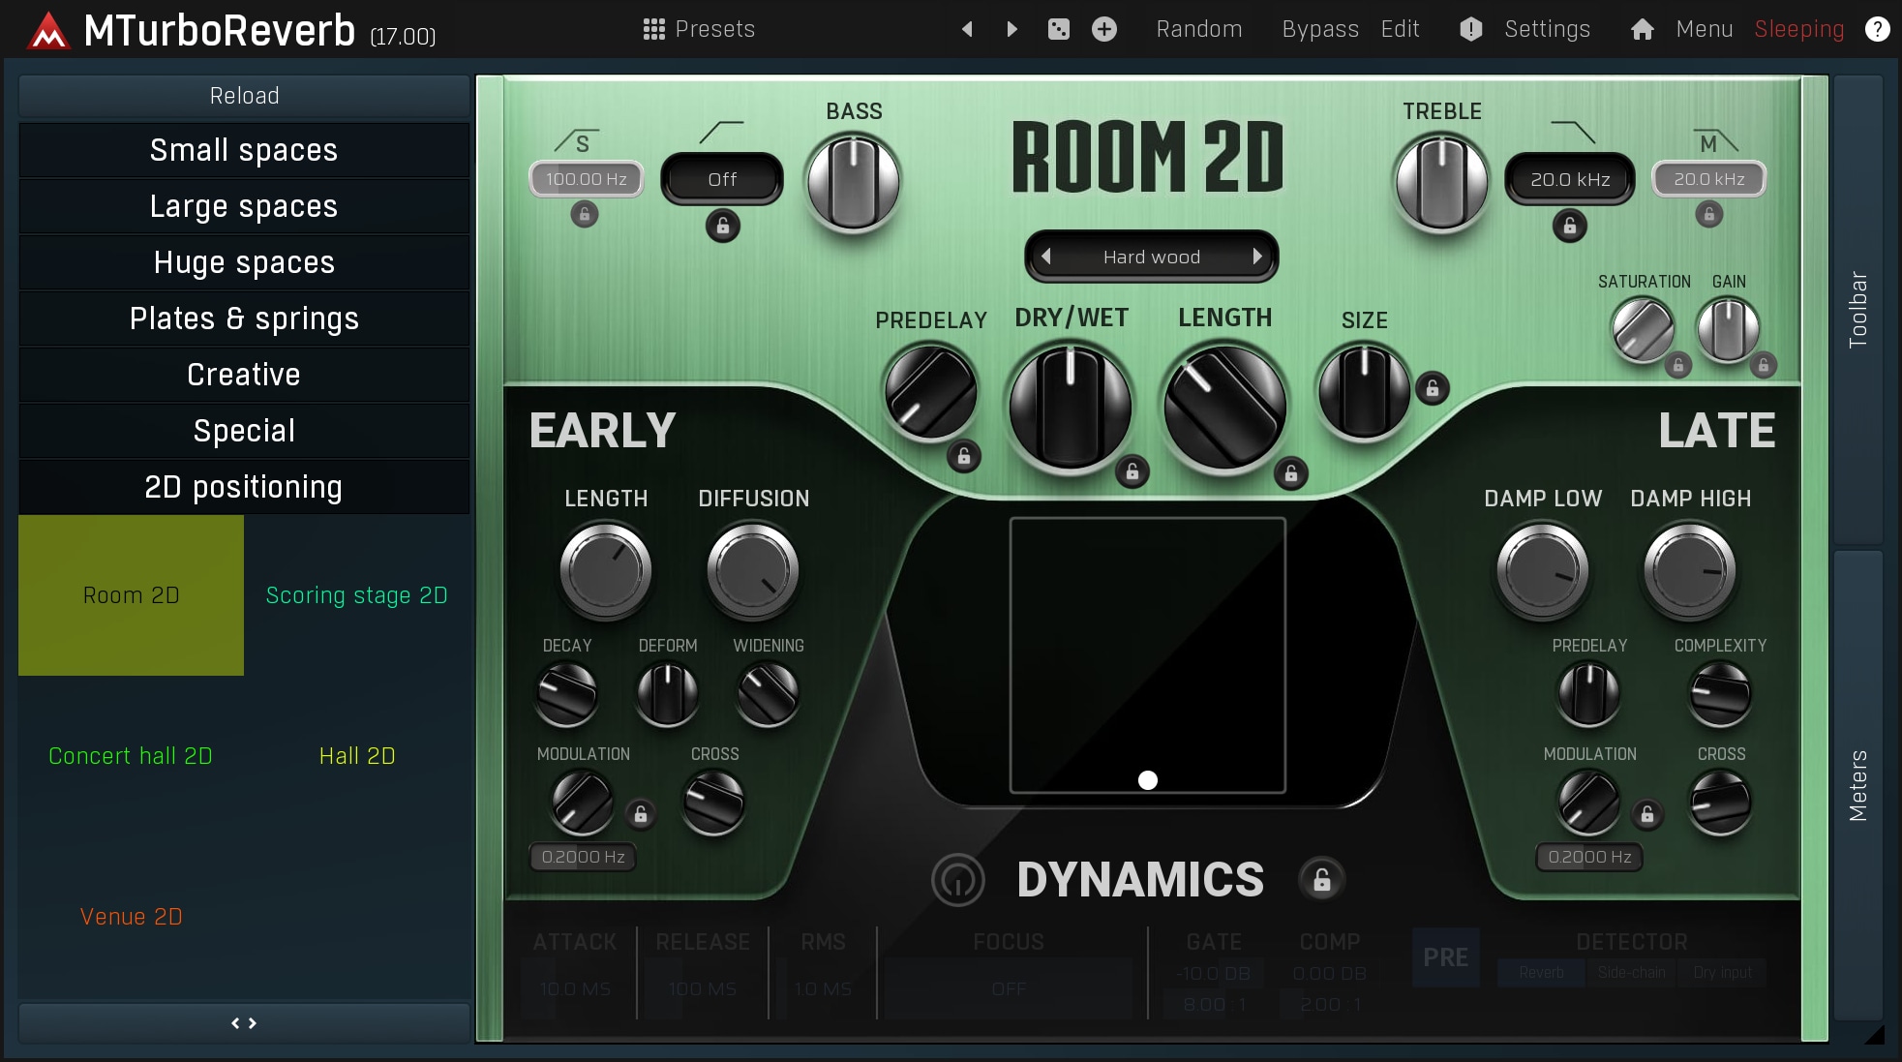
Task: Open the Plates & springs category
Action: click(244, 319)
